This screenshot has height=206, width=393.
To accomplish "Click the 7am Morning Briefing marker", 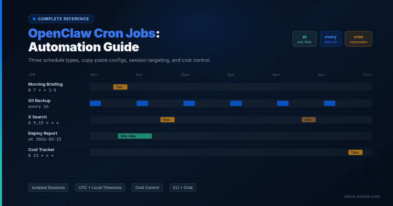I will tap(120, 87).
